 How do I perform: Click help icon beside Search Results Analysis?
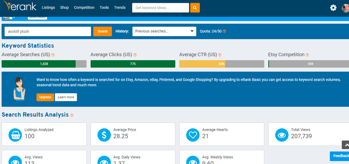72,115
